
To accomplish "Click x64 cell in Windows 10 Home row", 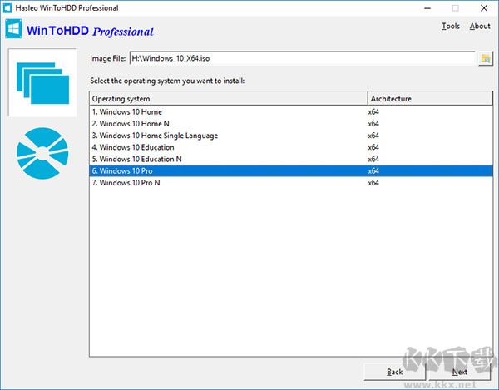I will click(373, 112).
